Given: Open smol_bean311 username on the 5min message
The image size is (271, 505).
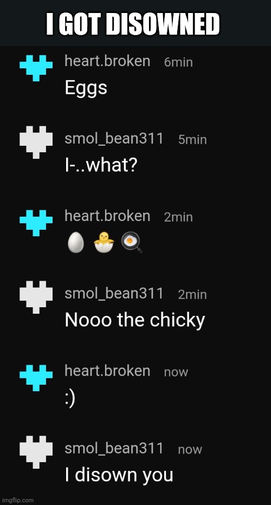Looking at the screenshot, I should point(114,139).
